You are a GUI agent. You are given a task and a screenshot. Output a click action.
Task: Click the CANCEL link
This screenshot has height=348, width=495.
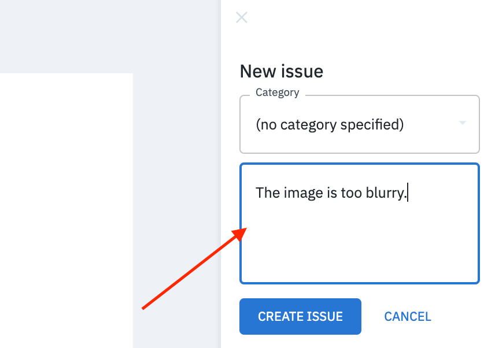click(408, 316)
